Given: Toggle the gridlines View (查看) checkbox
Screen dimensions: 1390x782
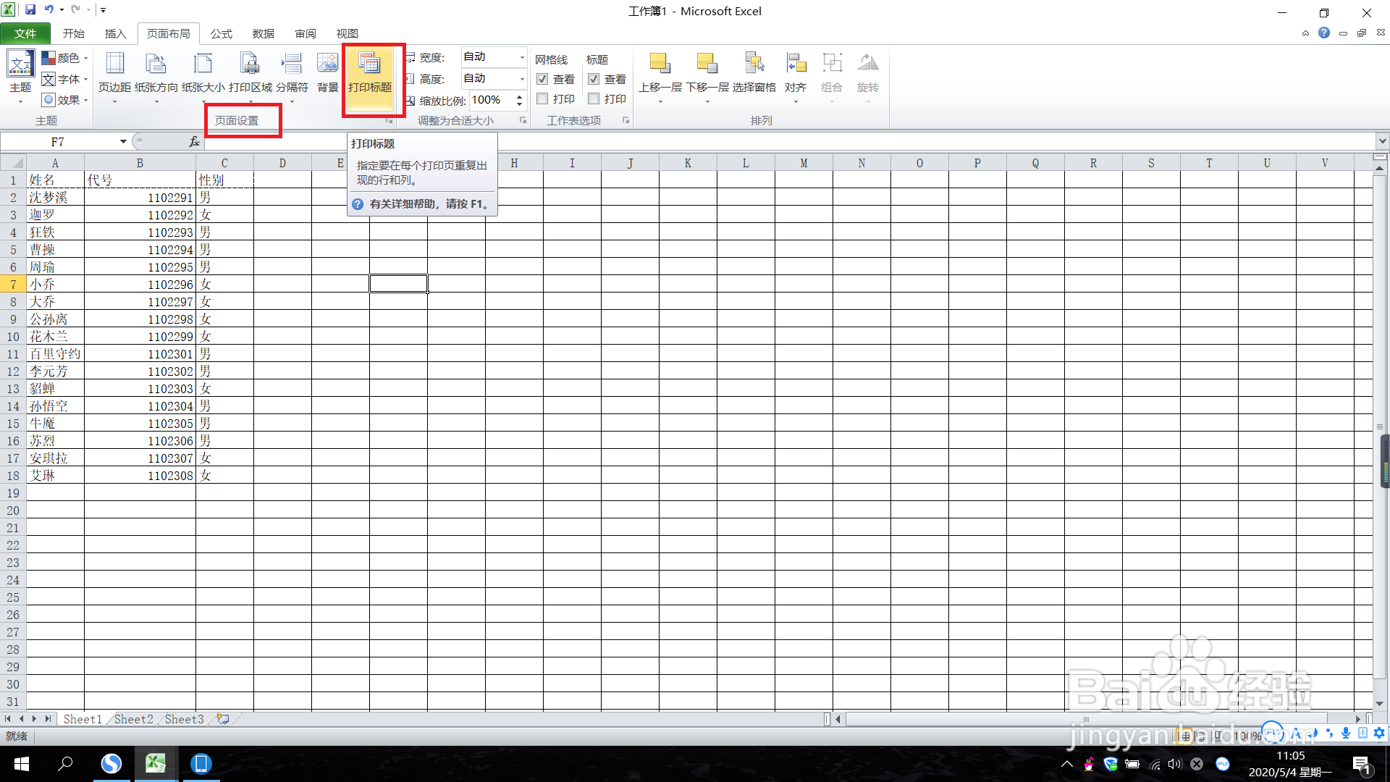Looking at the screenshot, I should pyautogui.click(x=542, y=79).
